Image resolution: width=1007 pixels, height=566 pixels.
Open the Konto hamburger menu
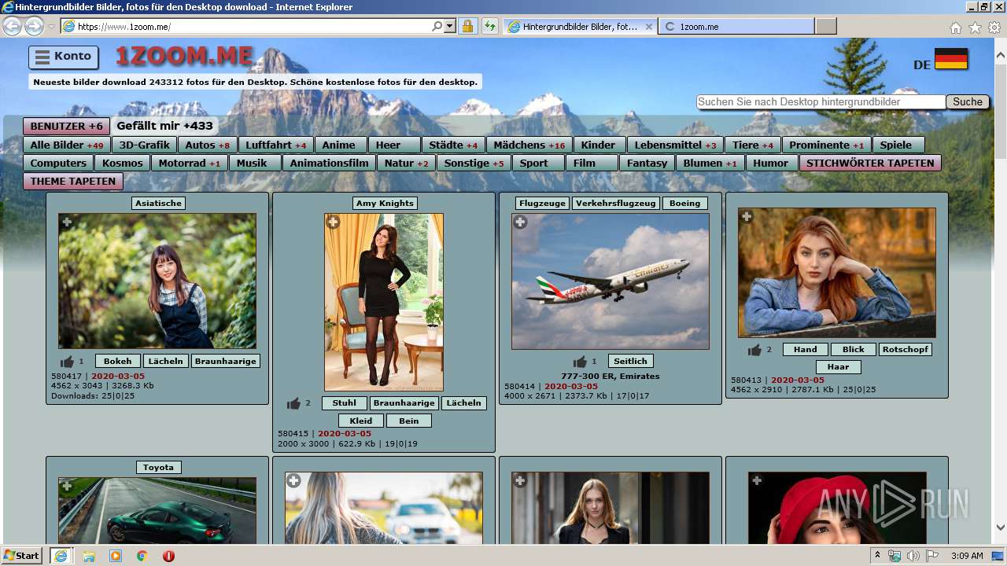coord(63,57)
